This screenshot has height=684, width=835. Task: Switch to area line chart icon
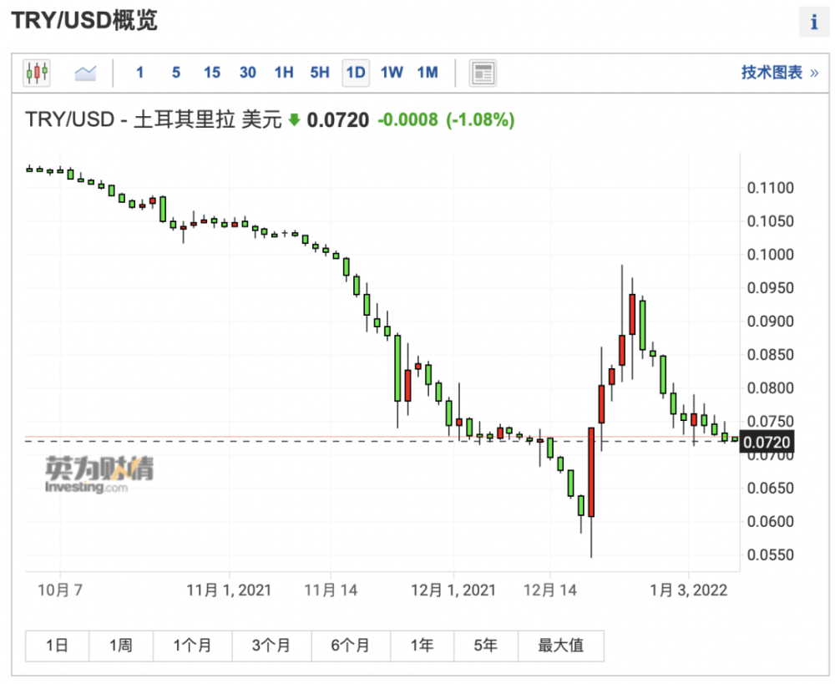point(85,73)
